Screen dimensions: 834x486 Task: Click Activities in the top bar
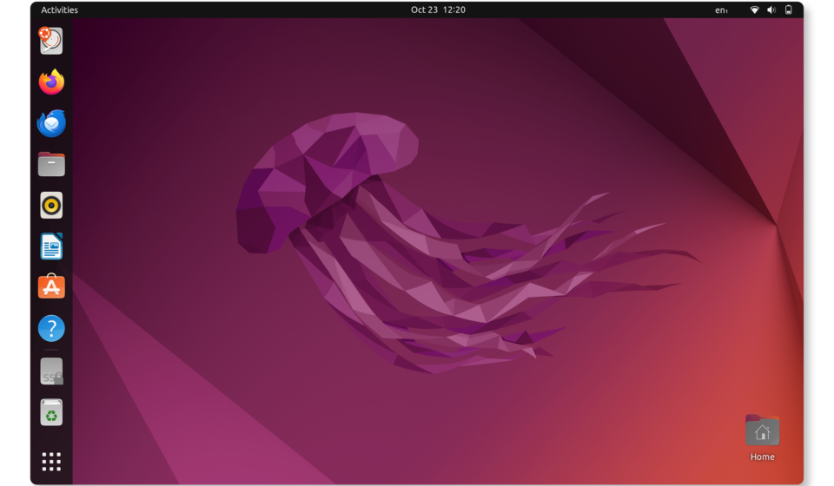[x=59, y=10]
